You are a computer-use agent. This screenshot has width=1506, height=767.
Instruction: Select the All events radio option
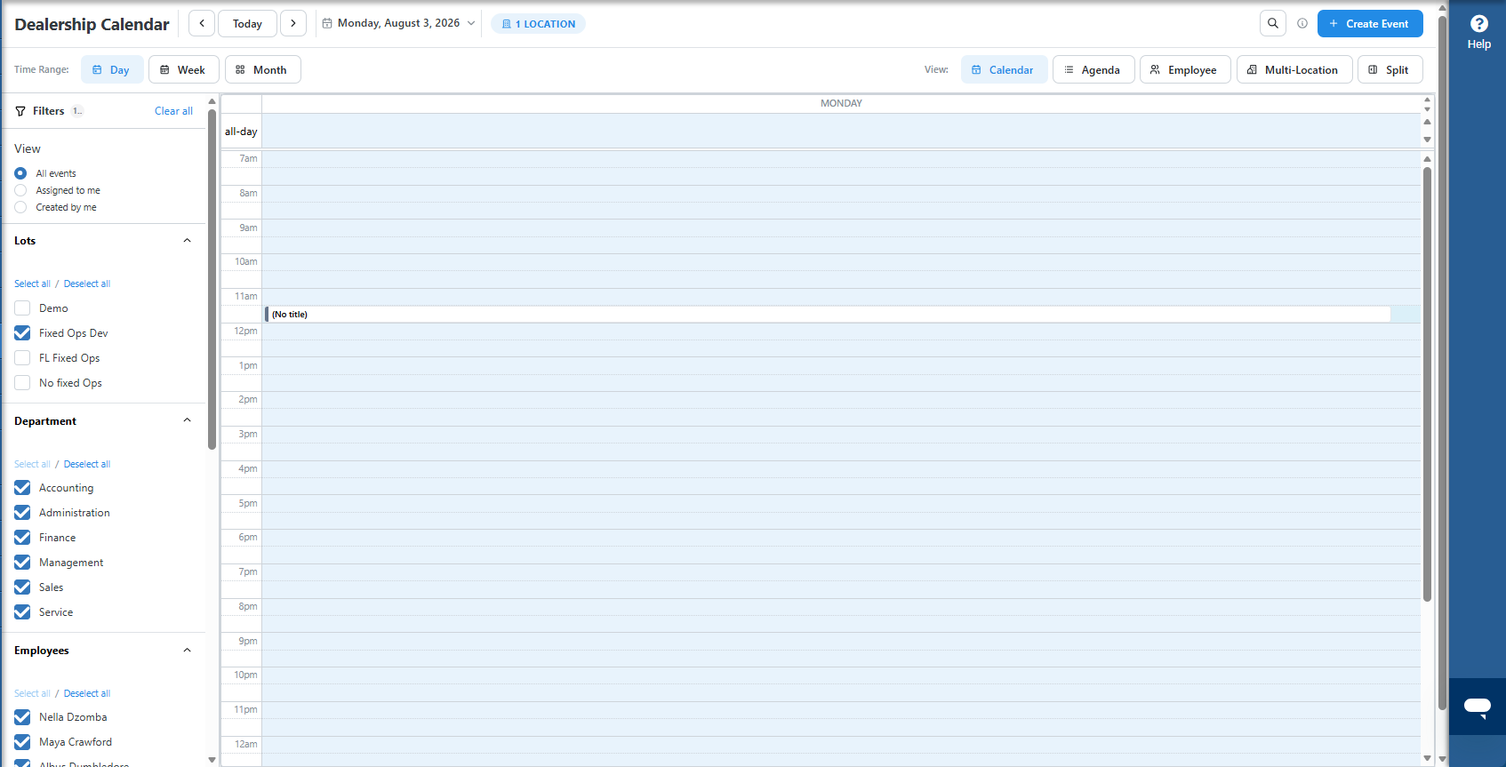click(20, 173)
